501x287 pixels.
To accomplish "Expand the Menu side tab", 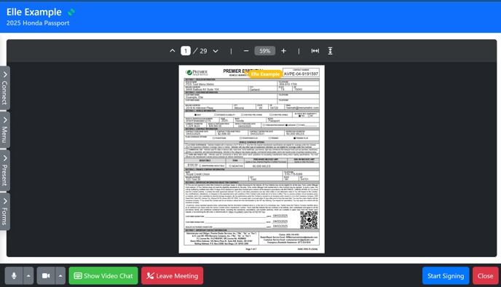I will click(x=4, y=130).
